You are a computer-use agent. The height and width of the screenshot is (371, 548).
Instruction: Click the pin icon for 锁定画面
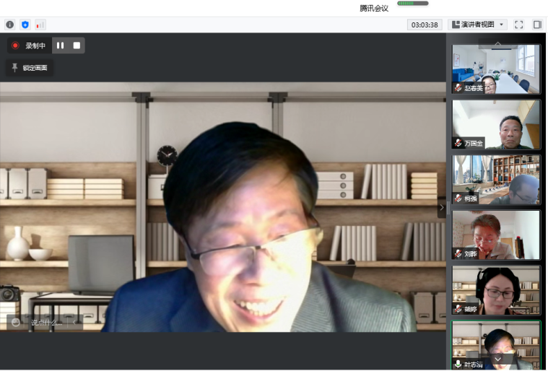pos(15,68)
